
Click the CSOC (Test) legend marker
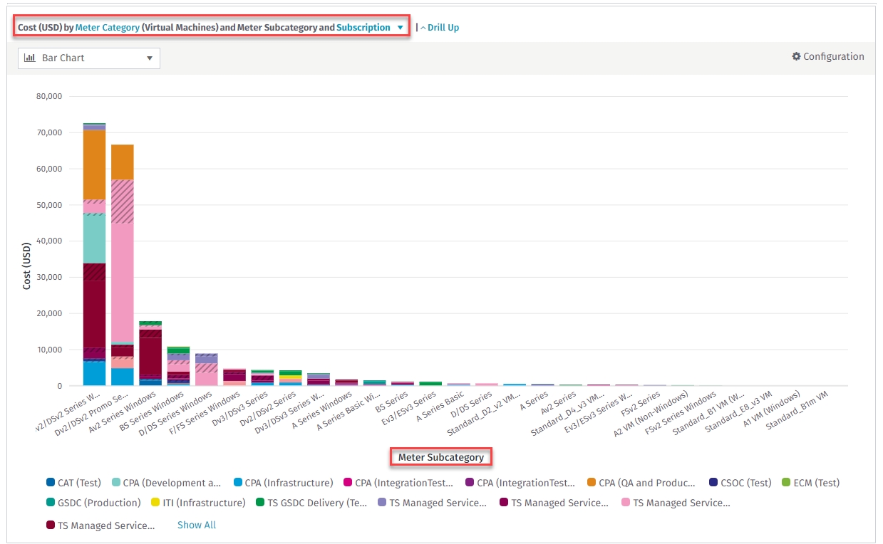pos(713,483)
